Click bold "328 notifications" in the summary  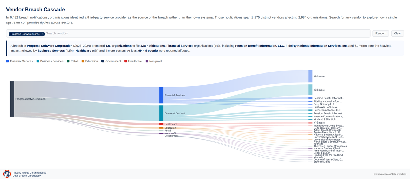153,46
